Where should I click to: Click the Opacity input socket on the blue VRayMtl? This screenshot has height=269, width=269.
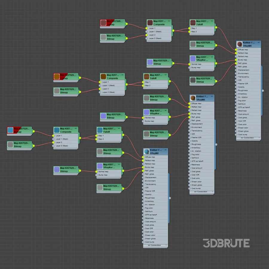143,194
